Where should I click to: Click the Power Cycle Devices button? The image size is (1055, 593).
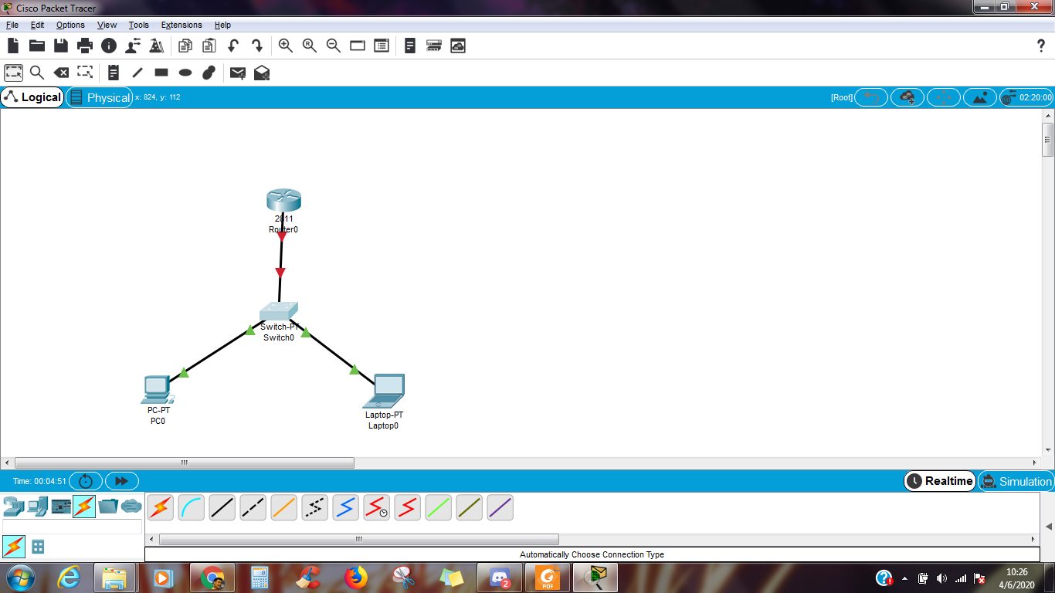[x=86, y=481]
